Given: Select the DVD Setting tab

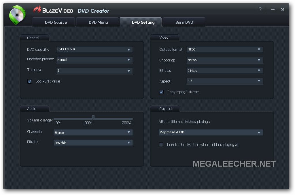Looking at the screenshot, I should 141,22.
